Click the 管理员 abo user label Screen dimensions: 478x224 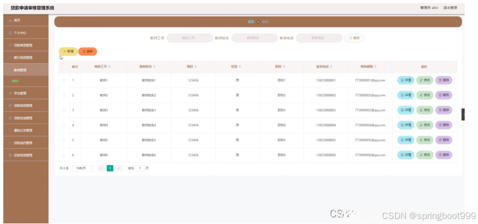[429, 8]
